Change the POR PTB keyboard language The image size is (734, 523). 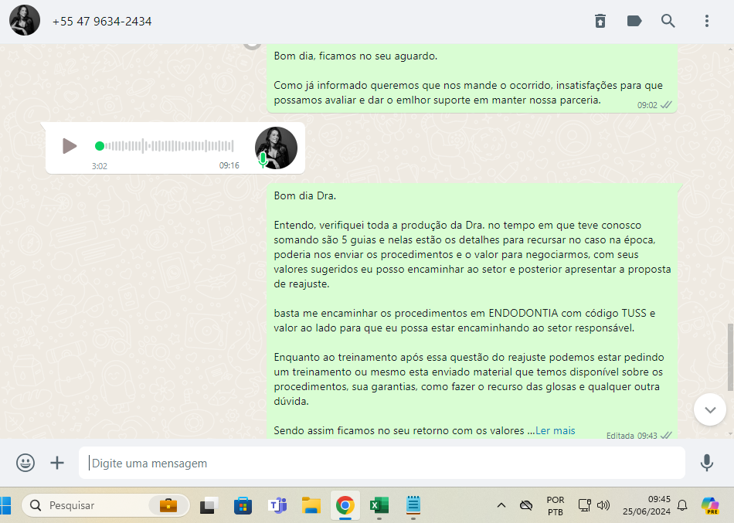[556, 506]
